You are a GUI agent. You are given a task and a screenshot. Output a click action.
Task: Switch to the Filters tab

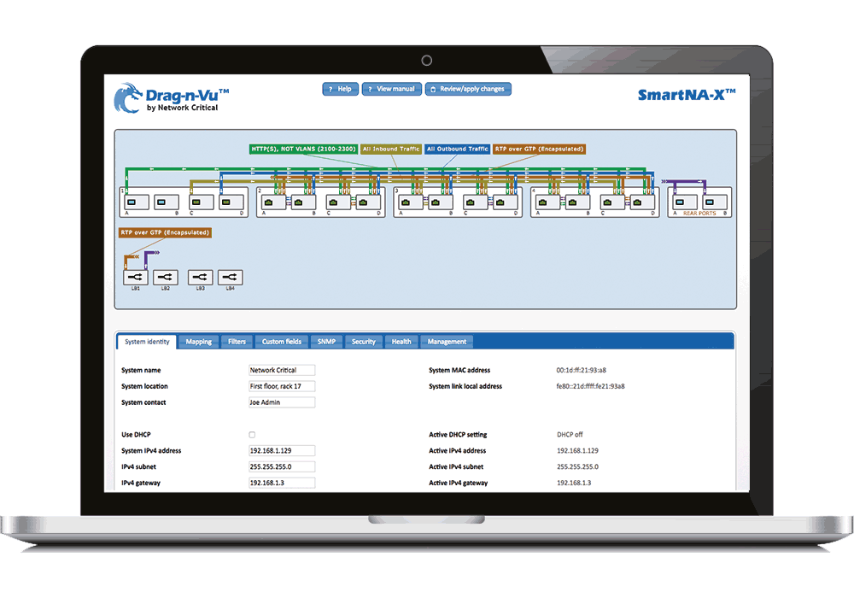237,342
